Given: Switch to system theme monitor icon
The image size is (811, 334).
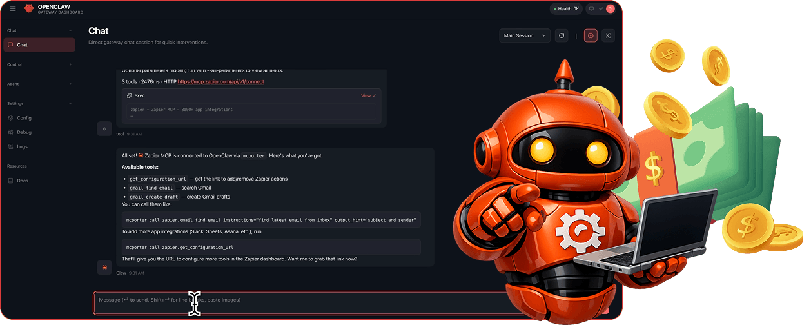Looking at the screenshot, I should point(591,8).
